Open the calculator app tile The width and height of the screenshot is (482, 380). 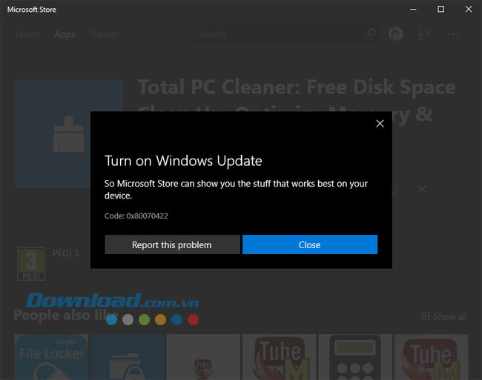(x=355, y=357)
